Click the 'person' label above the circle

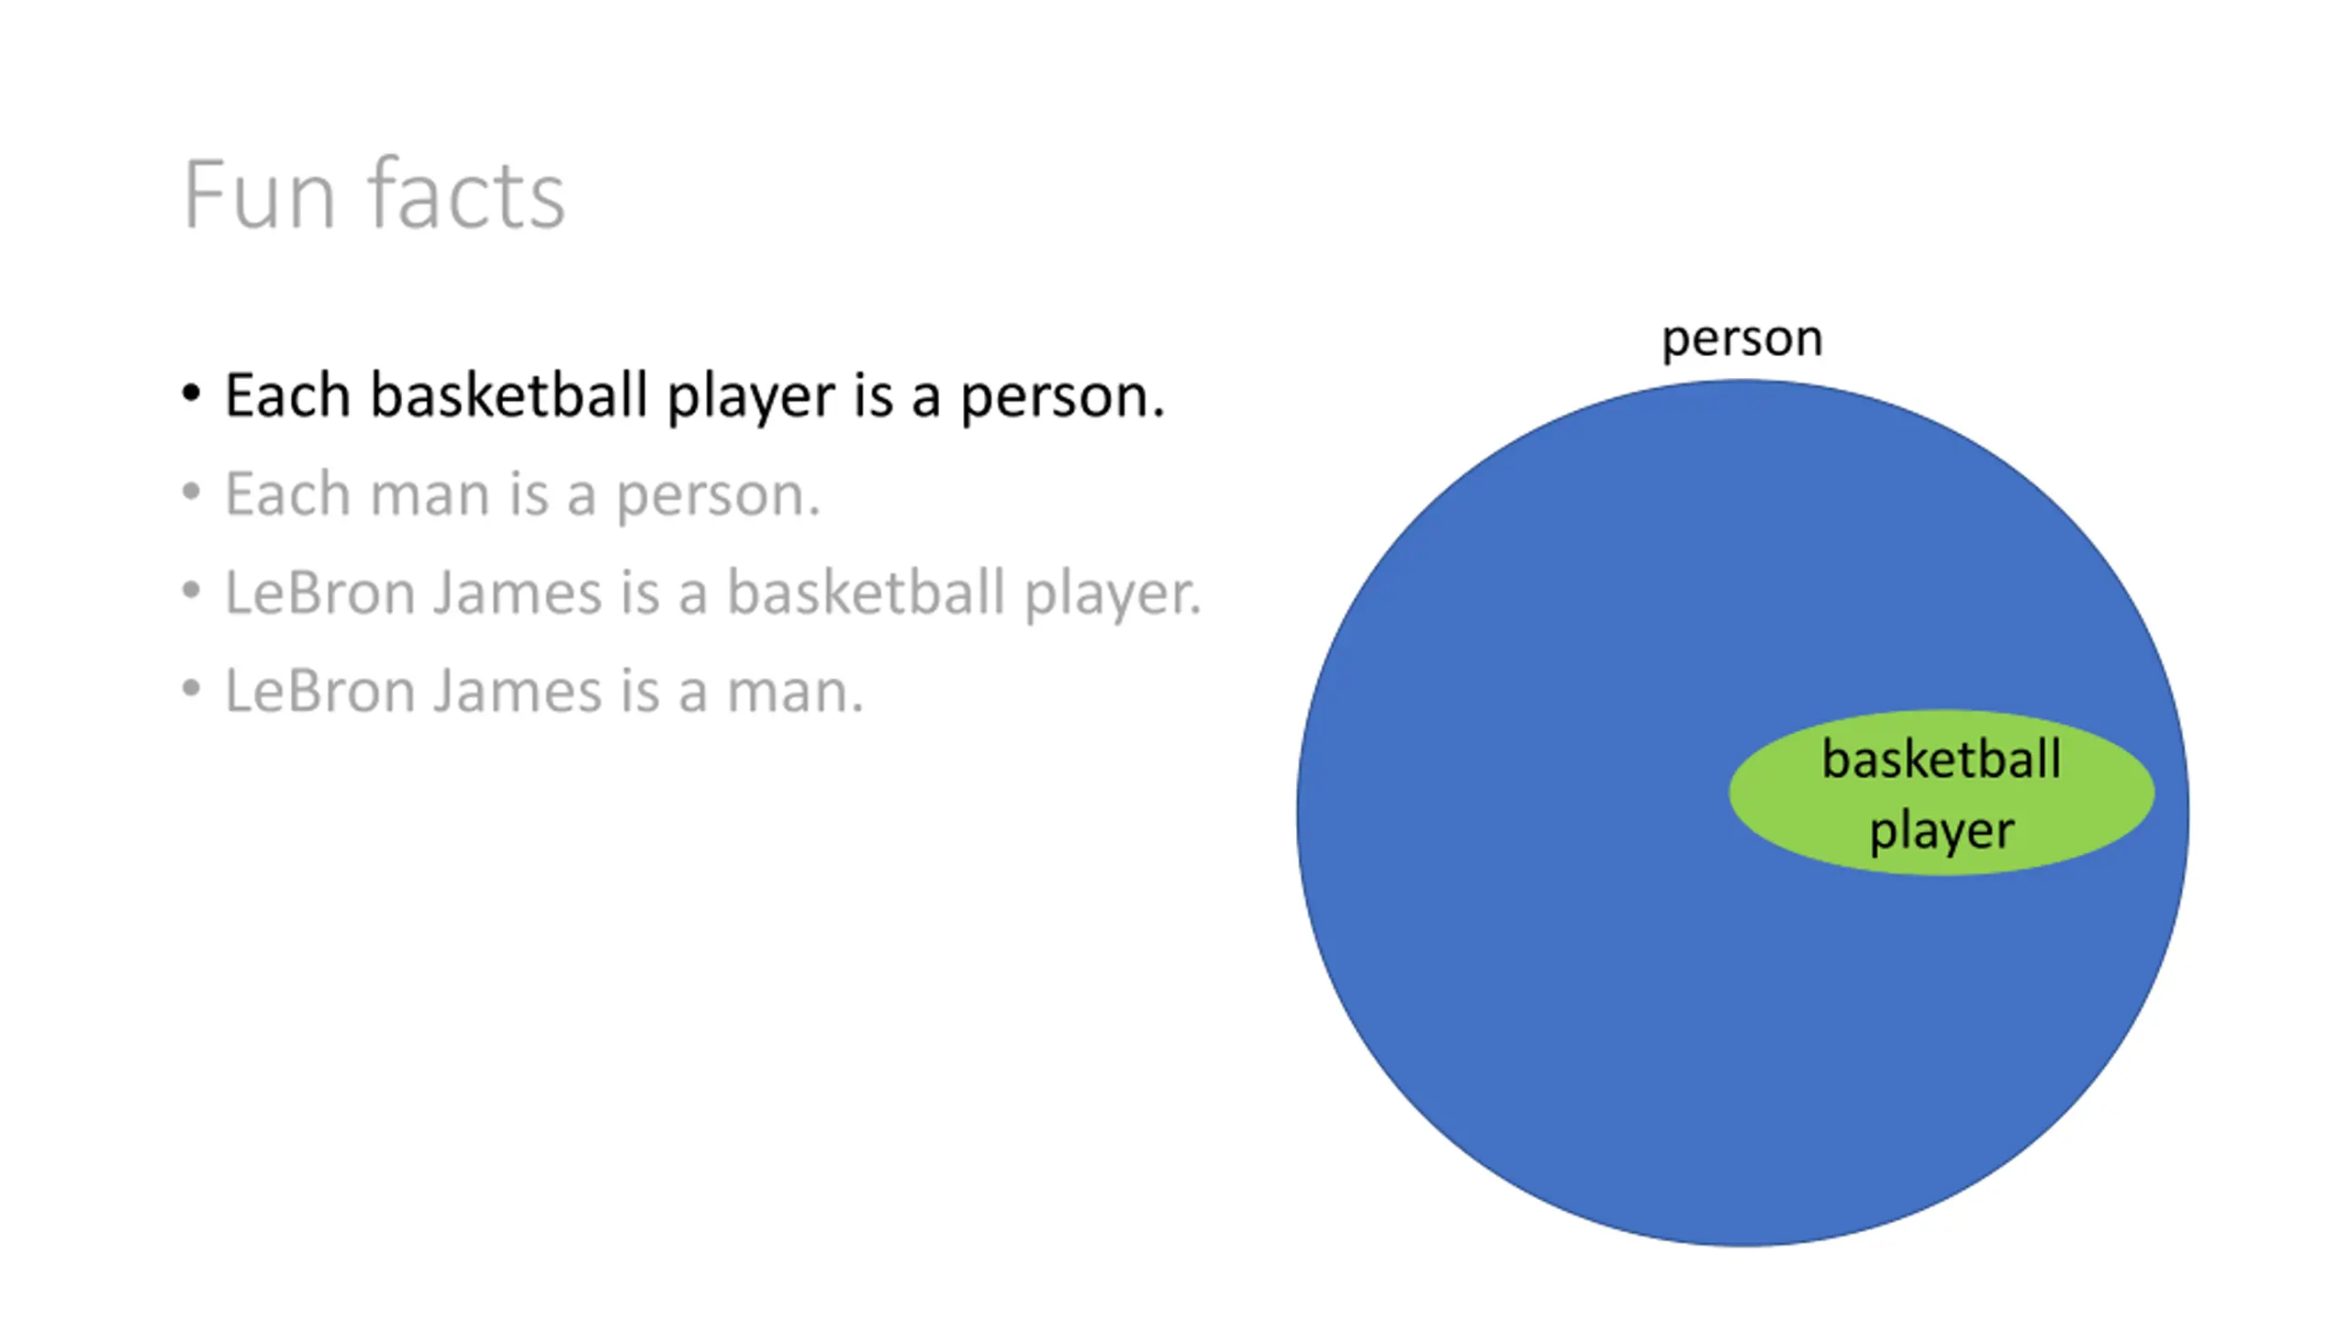(1742, 339)
